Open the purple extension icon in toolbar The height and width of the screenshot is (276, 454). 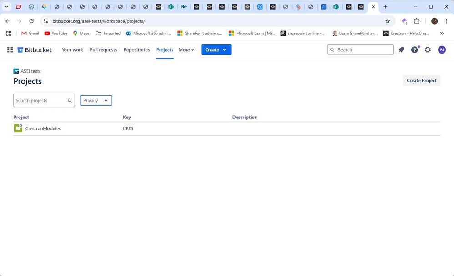(404, 21)
